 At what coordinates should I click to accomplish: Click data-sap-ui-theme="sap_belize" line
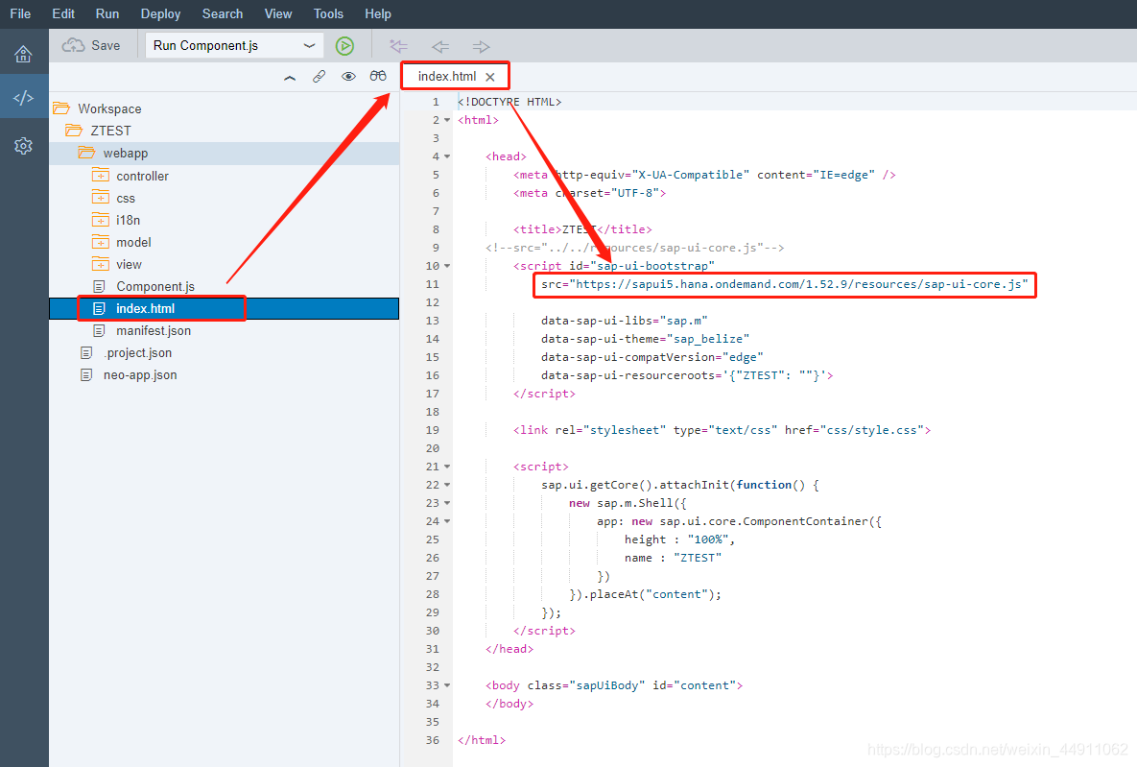(x=646, y=339)
